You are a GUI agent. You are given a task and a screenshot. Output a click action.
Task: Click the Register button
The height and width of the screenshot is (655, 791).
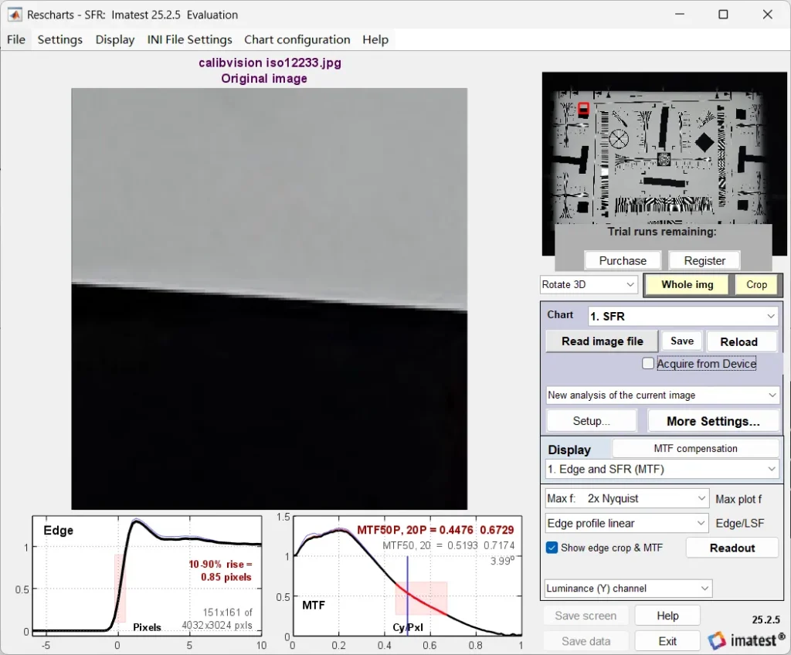704,260
